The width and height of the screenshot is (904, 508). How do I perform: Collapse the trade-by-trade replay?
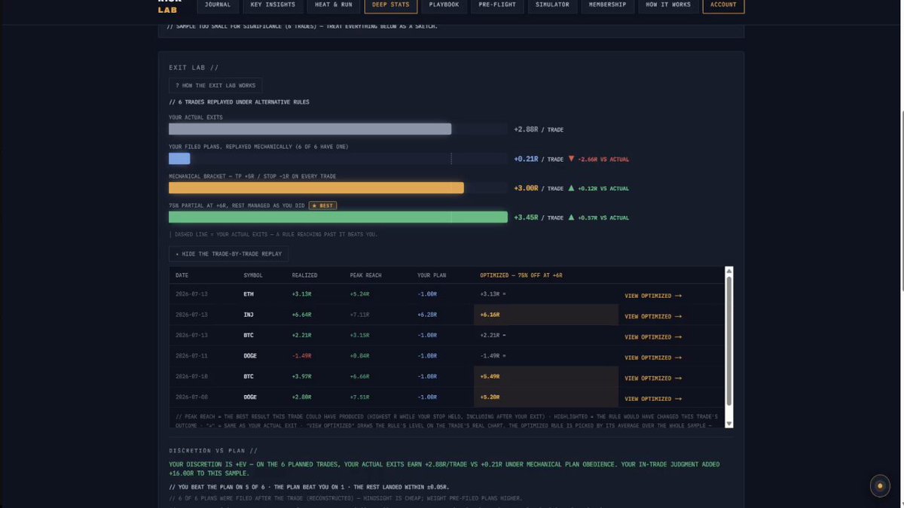[x=228, y=254]
